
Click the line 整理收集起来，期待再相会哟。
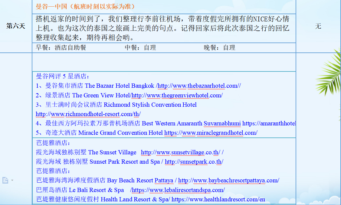click(85, 38)
